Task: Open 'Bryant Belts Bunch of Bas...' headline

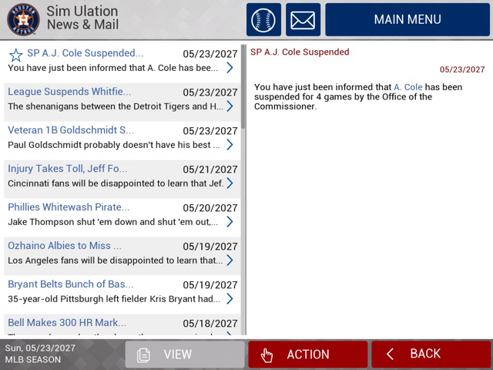Action: 70,284
